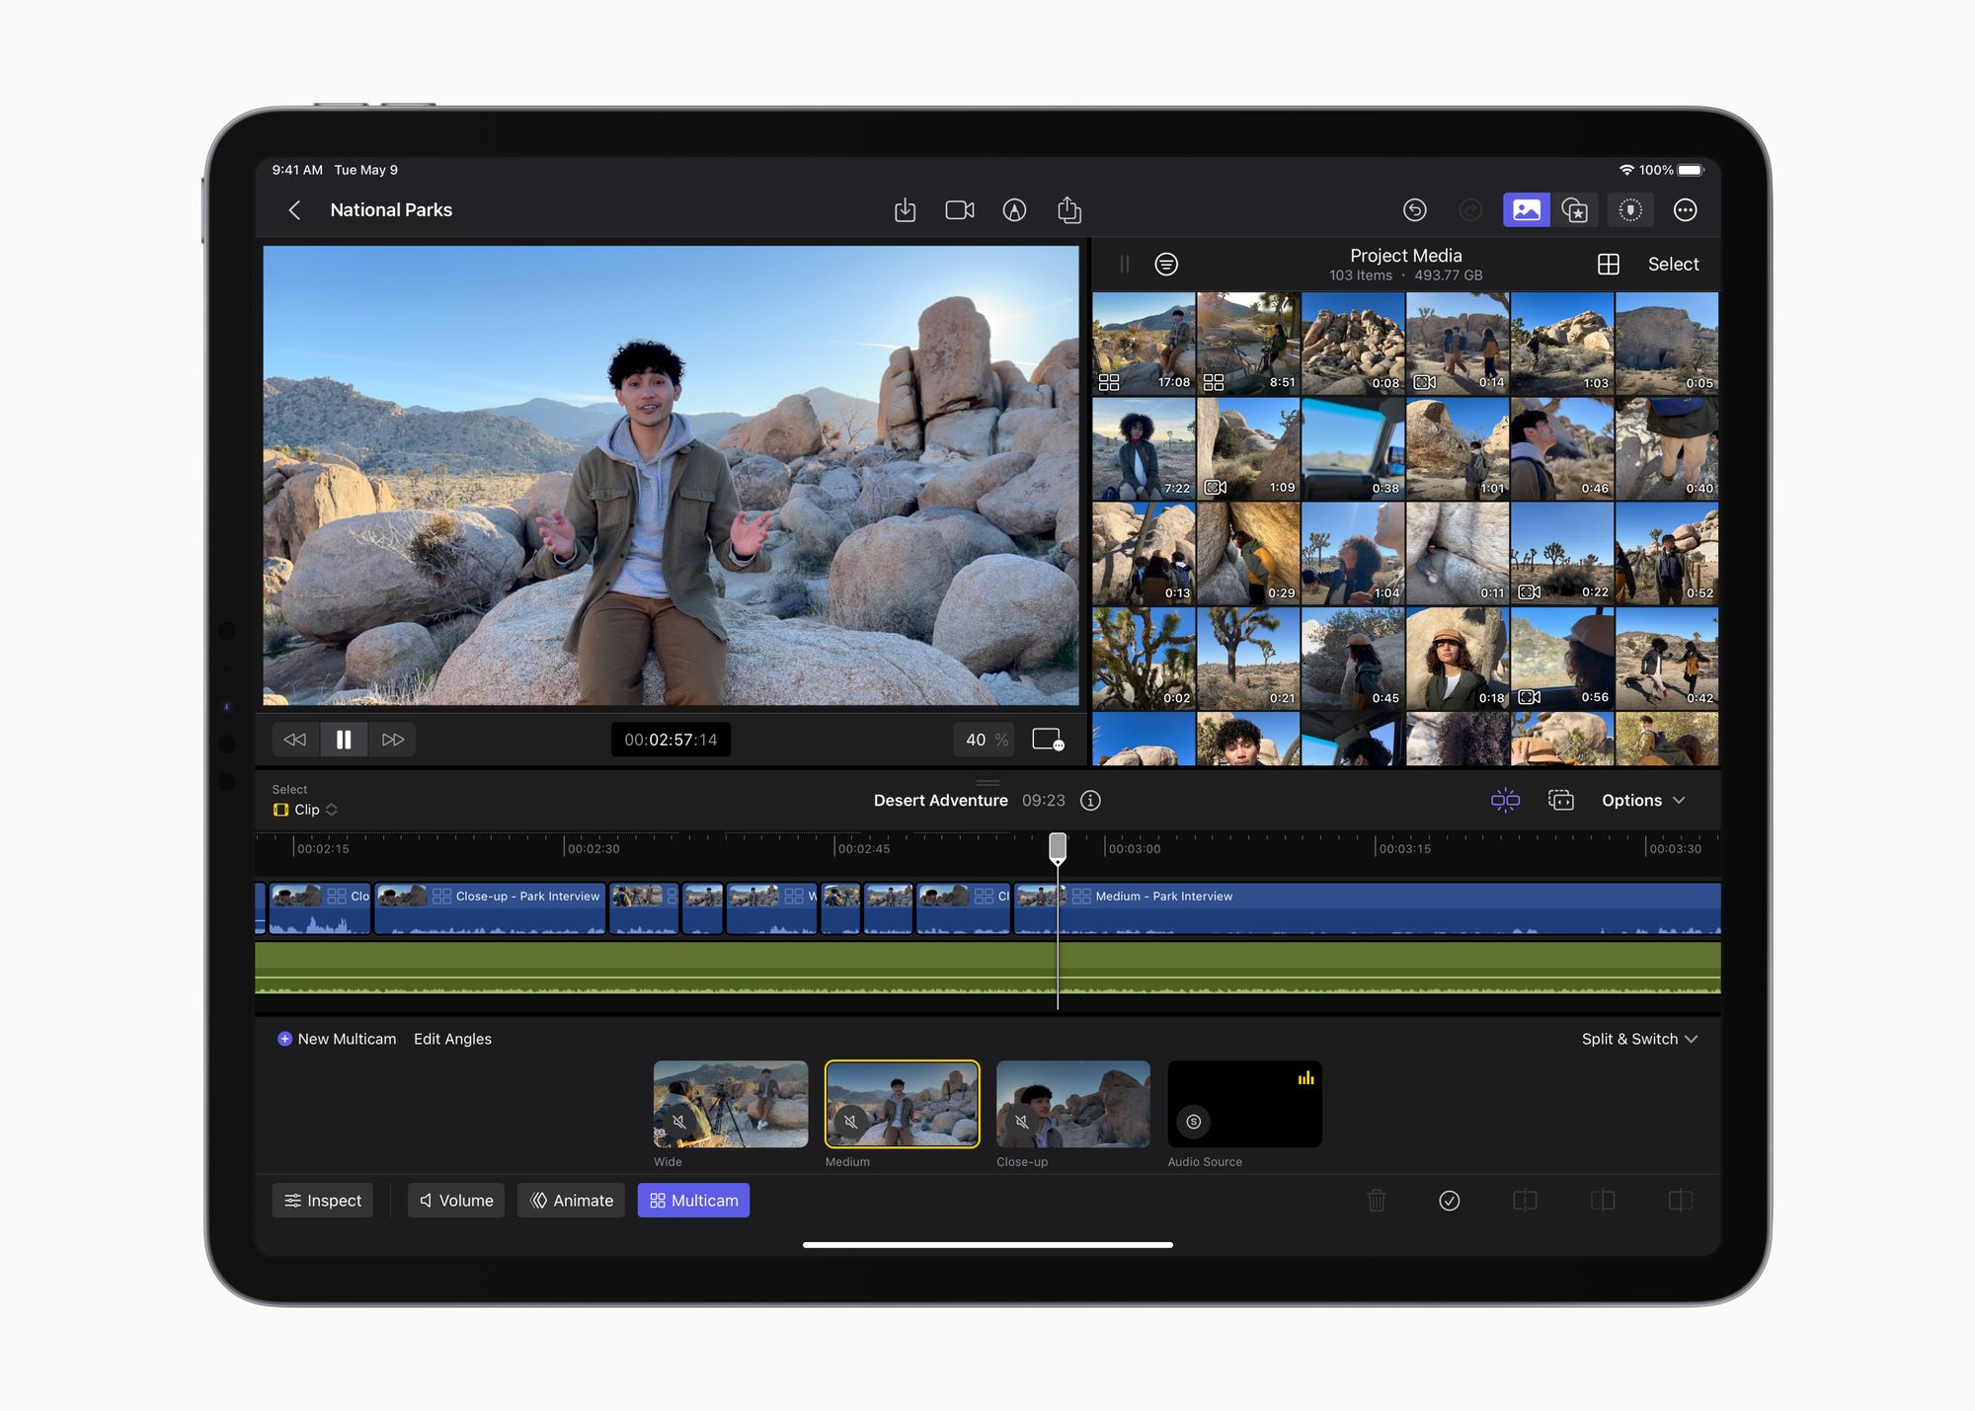Click the grid layout icon in Project Media
The image size is (1975, 1411).
(1607, 265)
